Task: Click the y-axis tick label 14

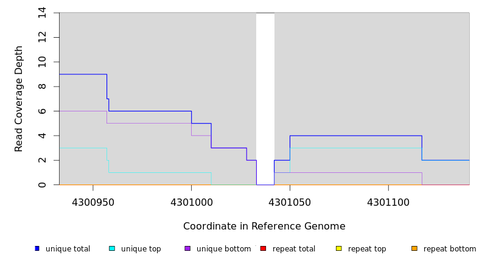Action: 42,13
